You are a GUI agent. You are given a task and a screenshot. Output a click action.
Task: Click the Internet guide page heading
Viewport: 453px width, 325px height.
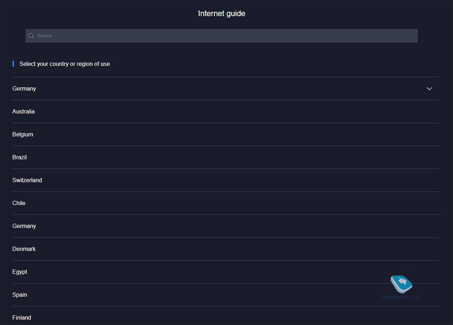click(222, 14)
